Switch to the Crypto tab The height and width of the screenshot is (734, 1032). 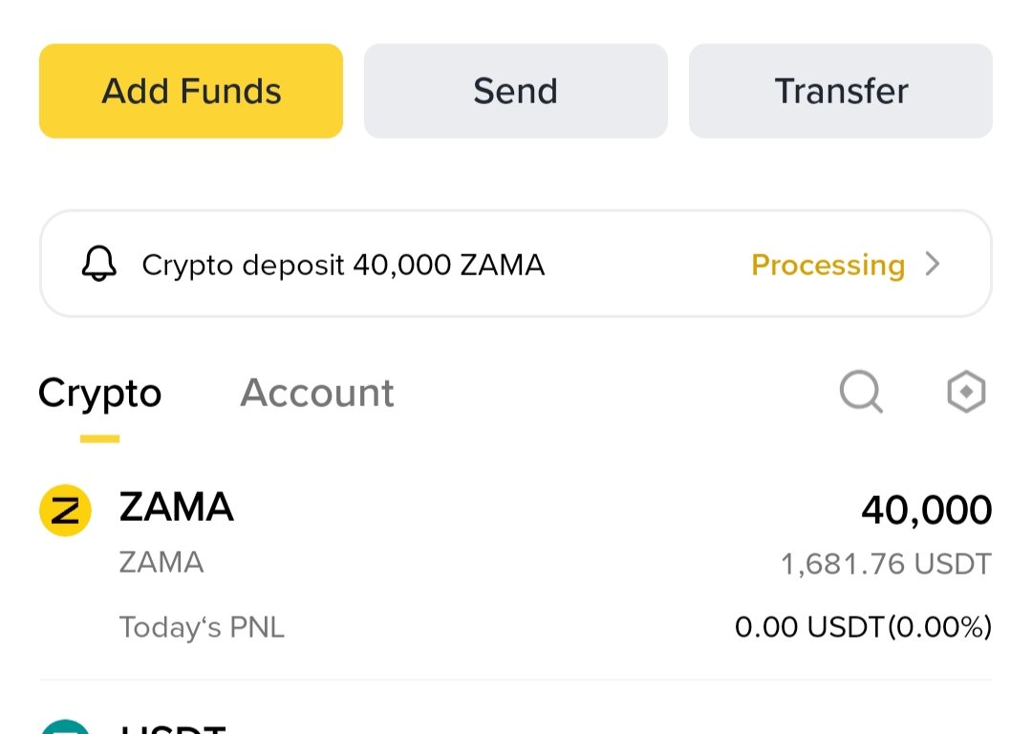[99, 393]
